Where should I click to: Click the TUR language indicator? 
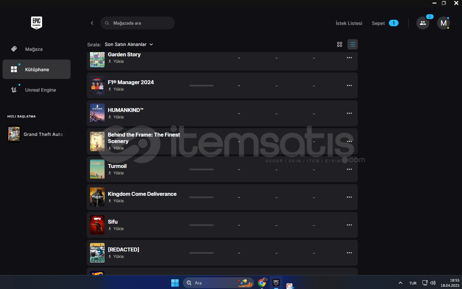(413, 283)
